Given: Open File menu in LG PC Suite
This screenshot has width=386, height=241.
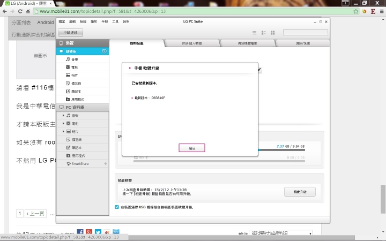Looking at the screenshot, I should (x=62, y=21).
